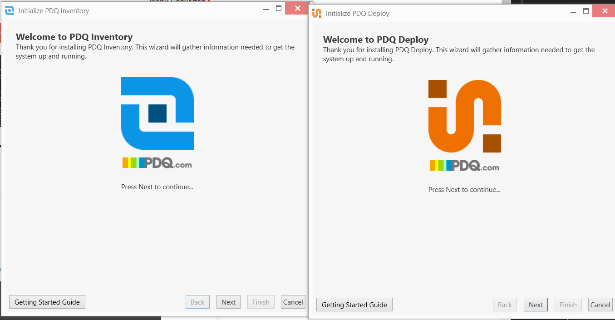Screen dimensions: 615x320
Task: Close the Initialize PDQ Deploy window
Action: click(604, 11)
